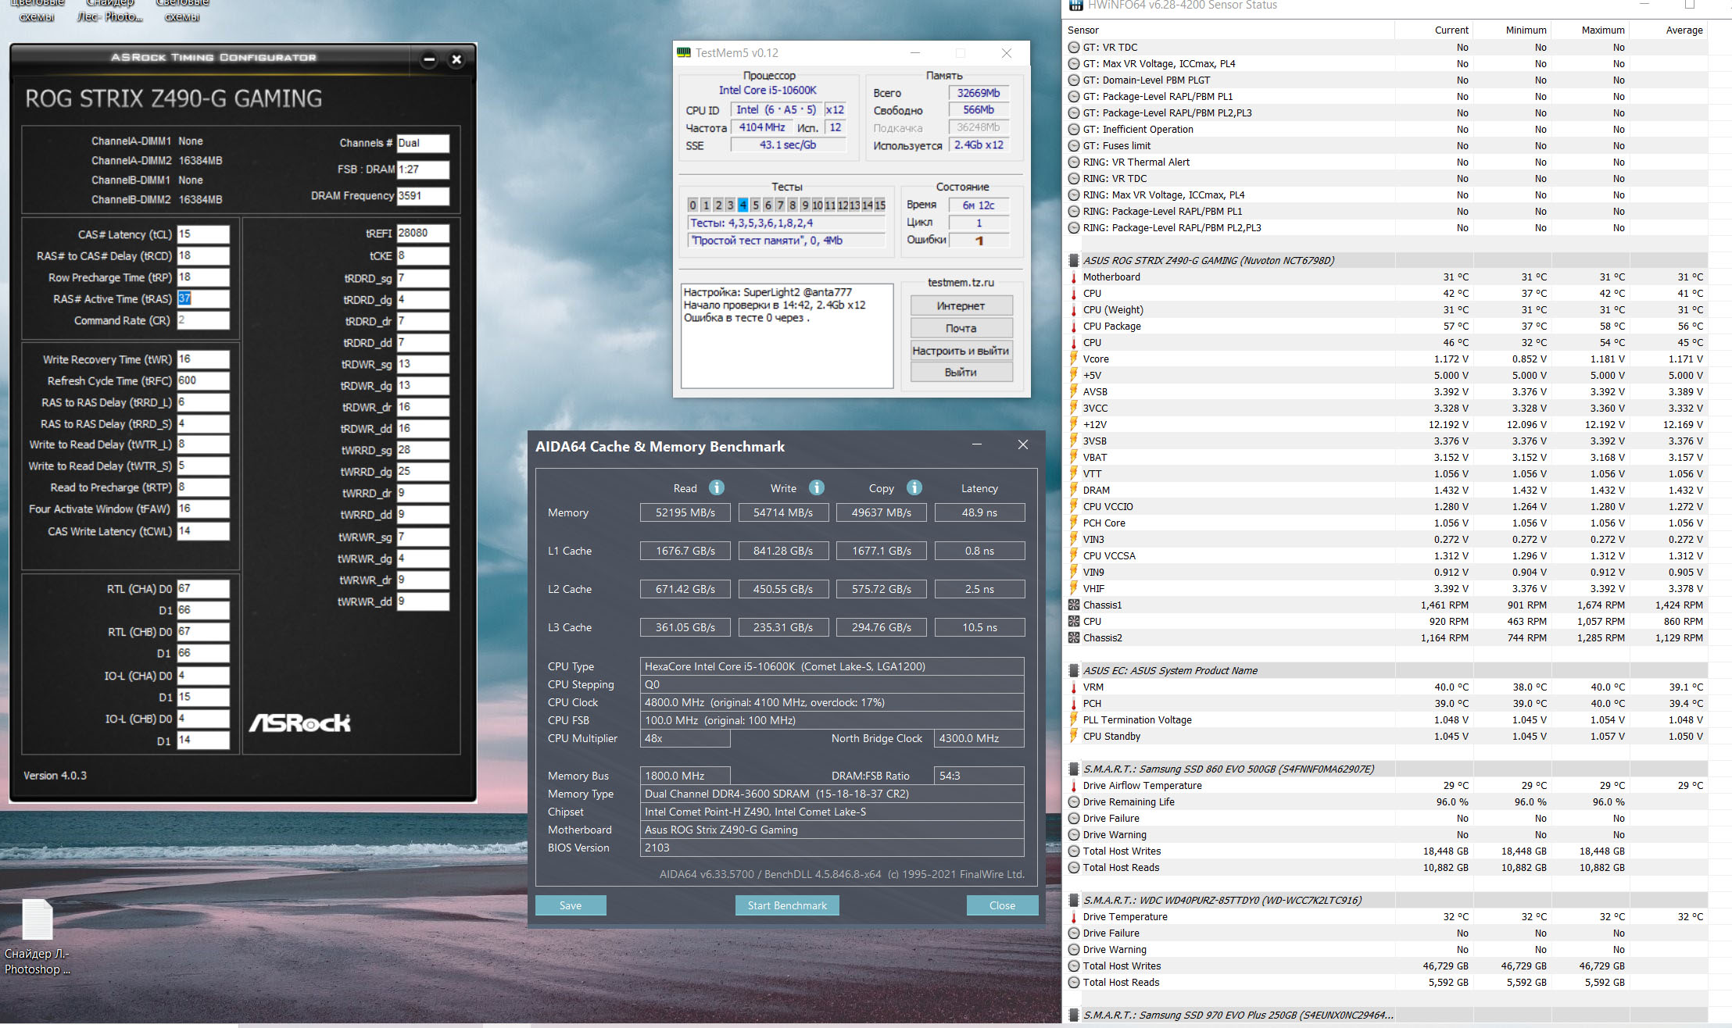Click the CAS# Latency (tCL) input field

click(x=202, y=234)
